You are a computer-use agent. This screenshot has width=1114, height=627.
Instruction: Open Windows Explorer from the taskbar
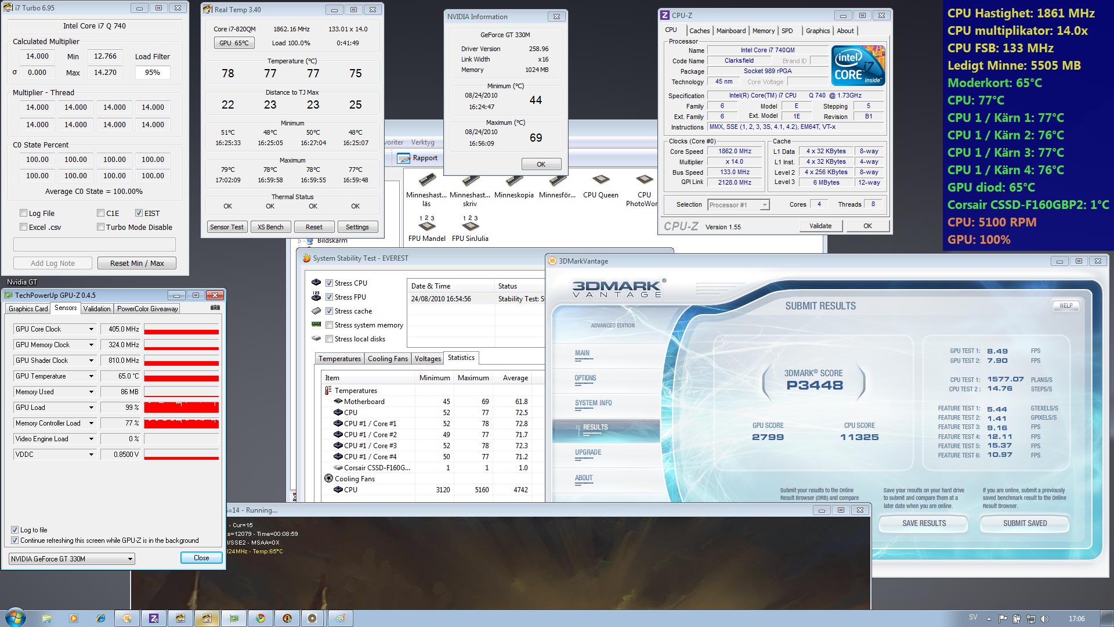point(47,618)
